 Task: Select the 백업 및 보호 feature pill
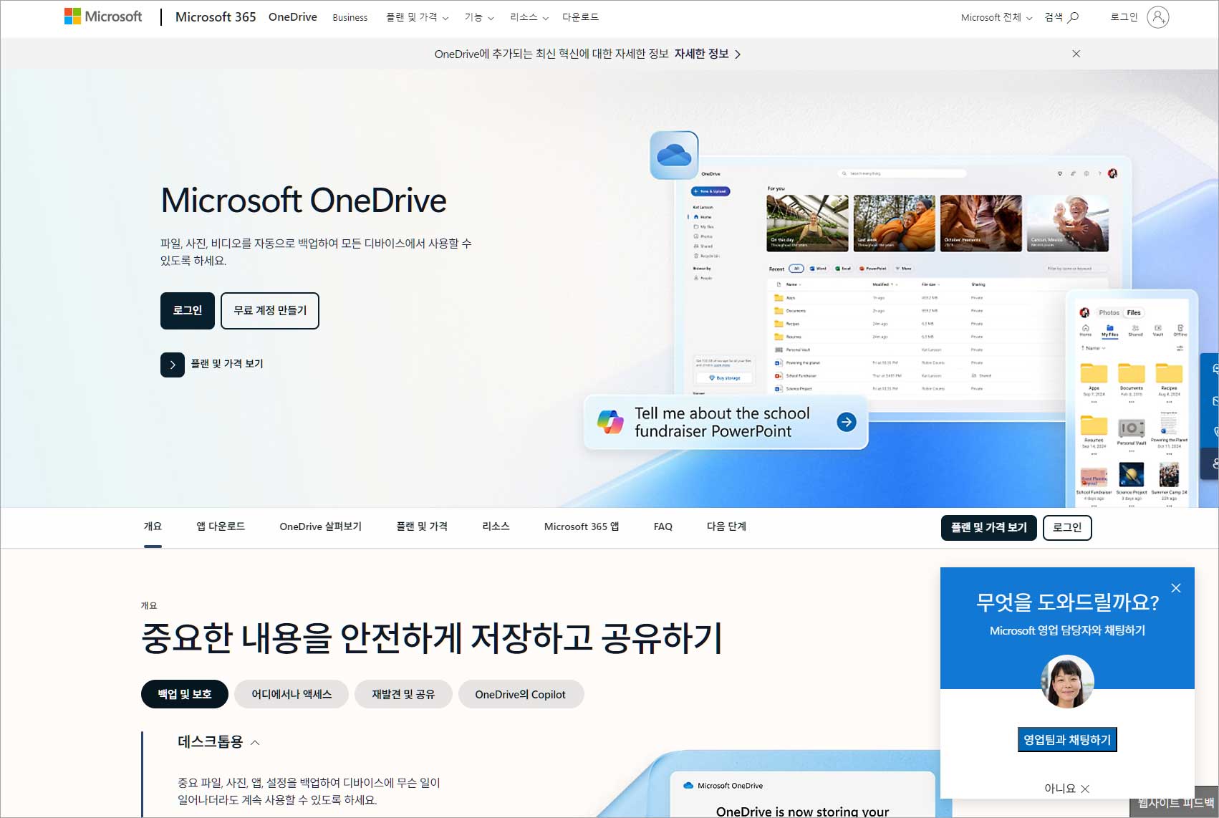click(x=184, y=693)
